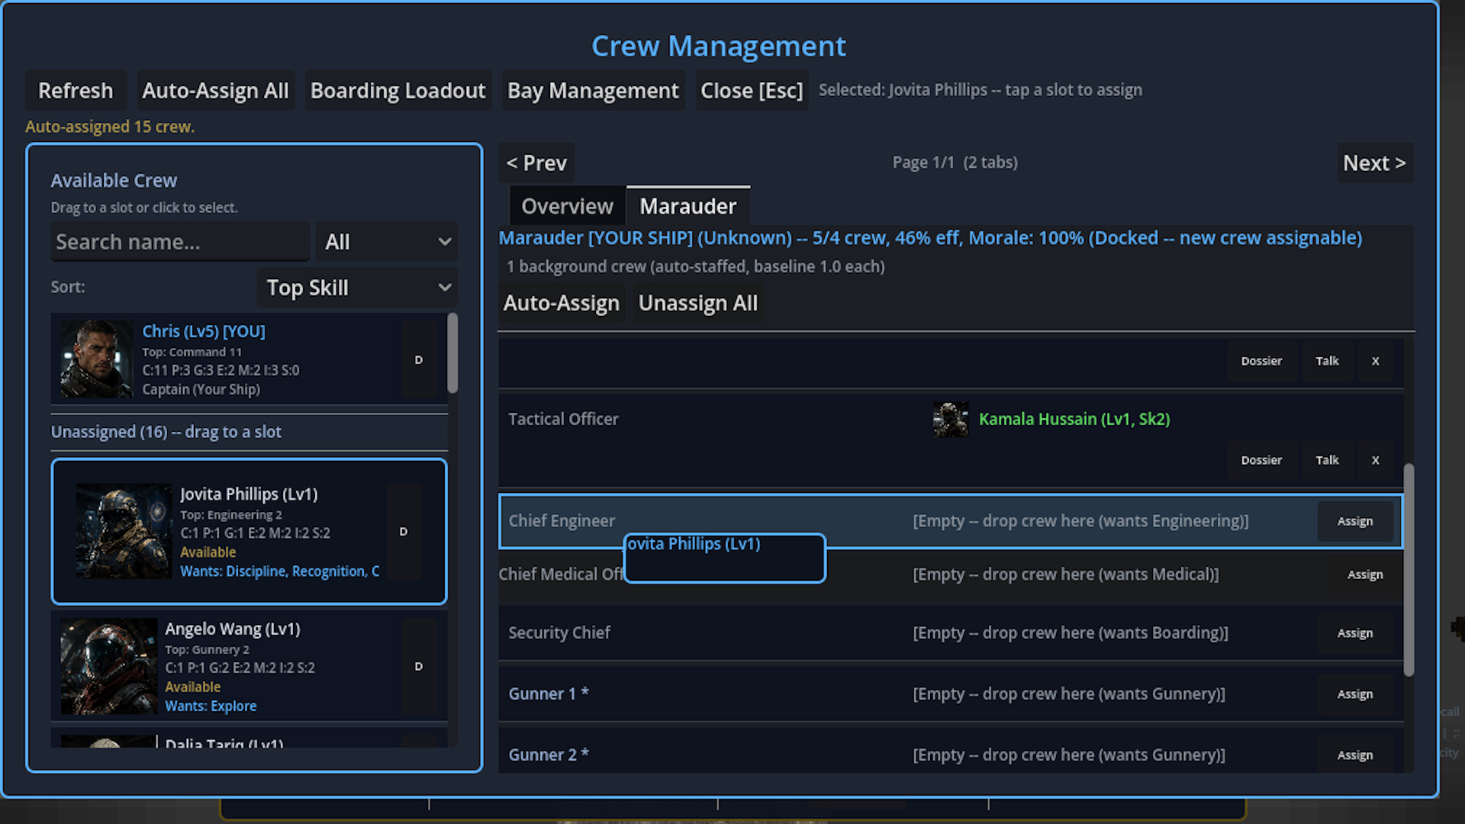
Task: Click the Chris (Lv5) [YOU] name
Action: (x=204, y=331)
